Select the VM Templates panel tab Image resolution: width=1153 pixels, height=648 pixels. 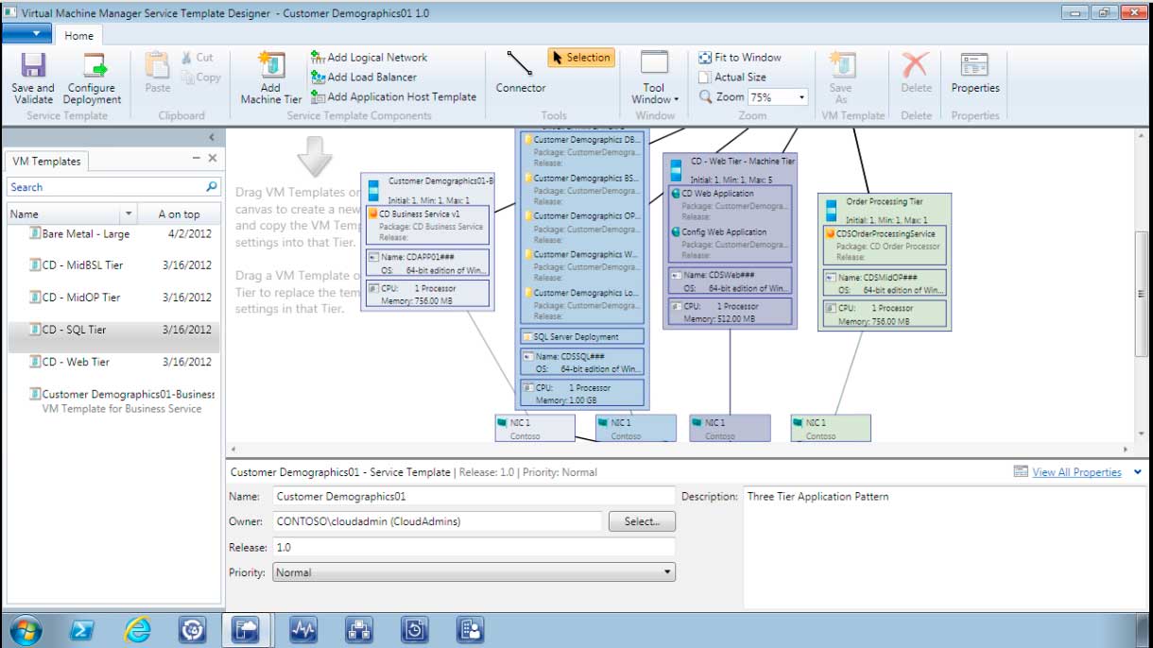click(46, 162)
